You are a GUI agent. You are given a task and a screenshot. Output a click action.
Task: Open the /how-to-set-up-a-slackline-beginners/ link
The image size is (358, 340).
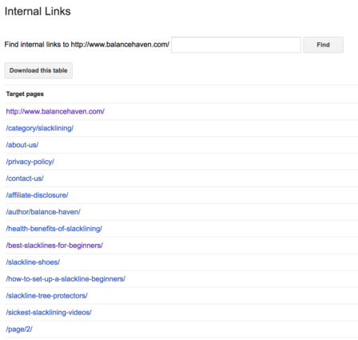pos(66,279)
